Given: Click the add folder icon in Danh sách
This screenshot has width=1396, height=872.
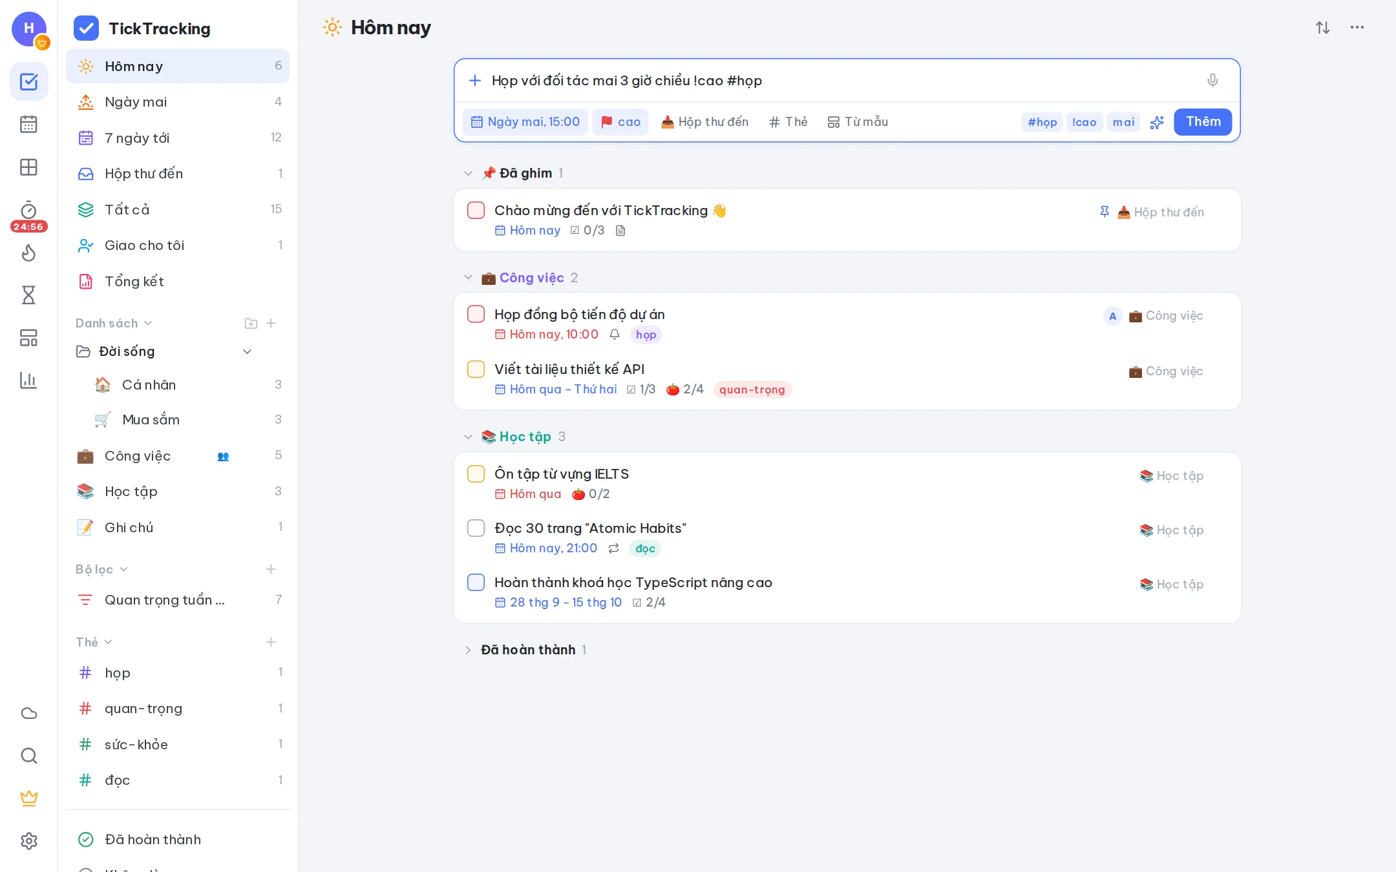Looking at the screenshot, I should 251,323.
